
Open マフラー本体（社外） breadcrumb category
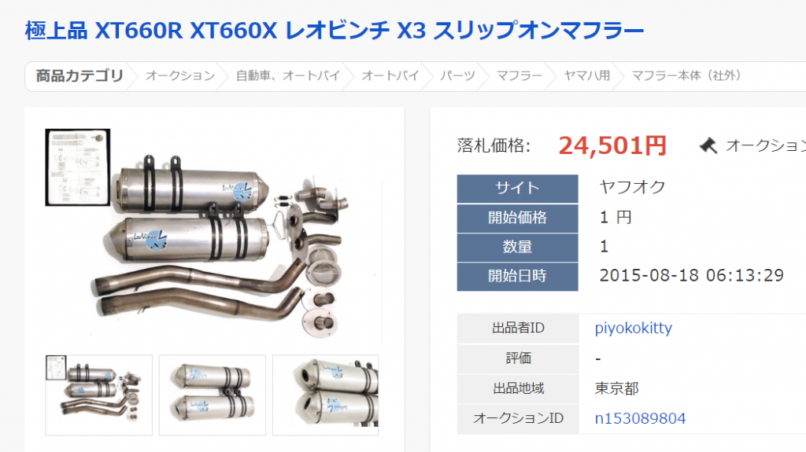click(x=686, y=76)
